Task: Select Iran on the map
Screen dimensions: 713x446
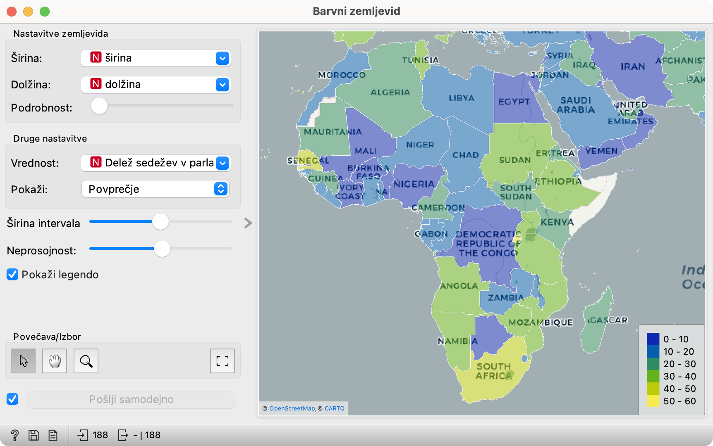Action: (x=633, y=66)
